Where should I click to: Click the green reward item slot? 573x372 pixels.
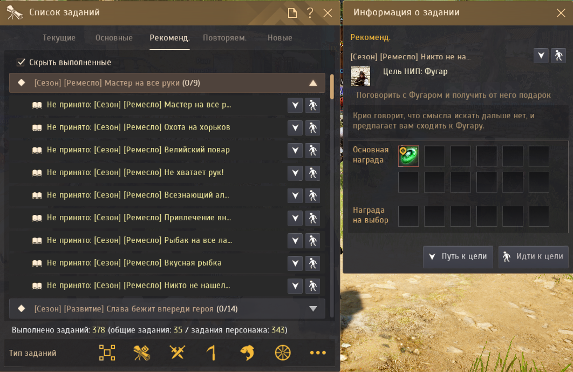pos(408,156)
